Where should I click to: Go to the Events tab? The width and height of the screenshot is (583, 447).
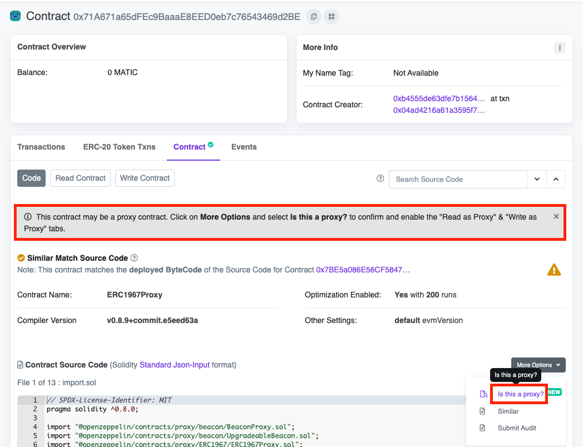coord(244,147)
